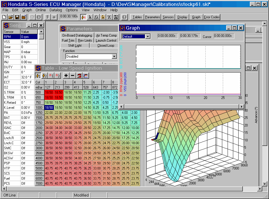Click the Display toolbar button
The height and width of the screenshot is (199, 269).
[182, 17]
